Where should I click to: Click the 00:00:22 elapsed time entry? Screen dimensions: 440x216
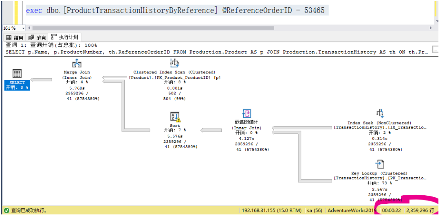[x=391, y=210]
